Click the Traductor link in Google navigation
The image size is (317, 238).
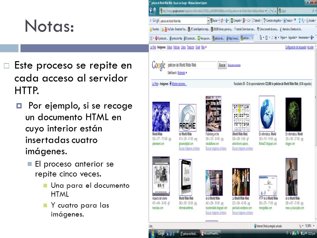pos(191,47)
